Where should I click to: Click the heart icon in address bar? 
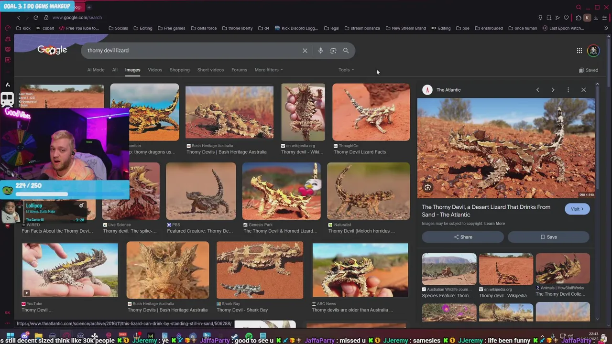pos(566,18)
